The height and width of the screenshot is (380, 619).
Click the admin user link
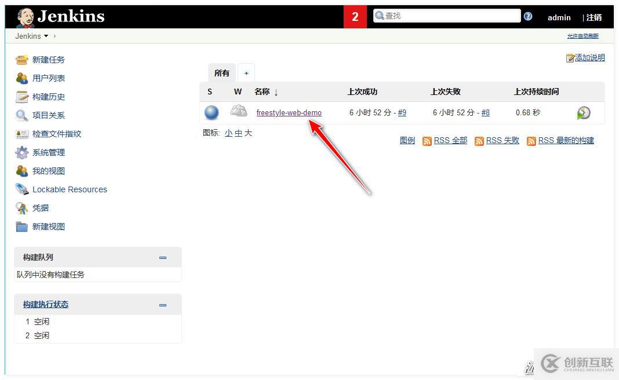pyautogui.click(x=559, y=17)
